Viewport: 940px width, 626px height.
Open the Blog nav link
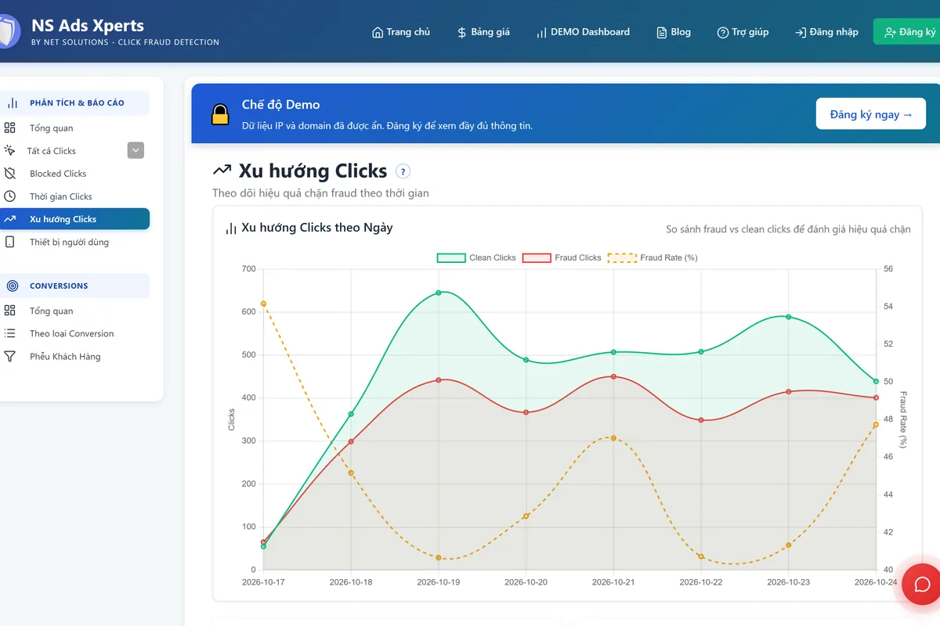pos(674,32)
